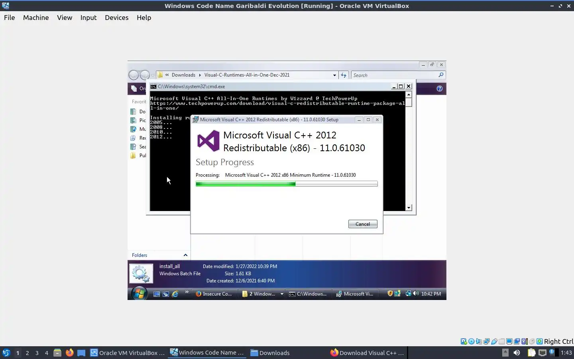Click Explorer Back navigation button
Viewport: 574px width, 359px height.
[x=134, y=75]
